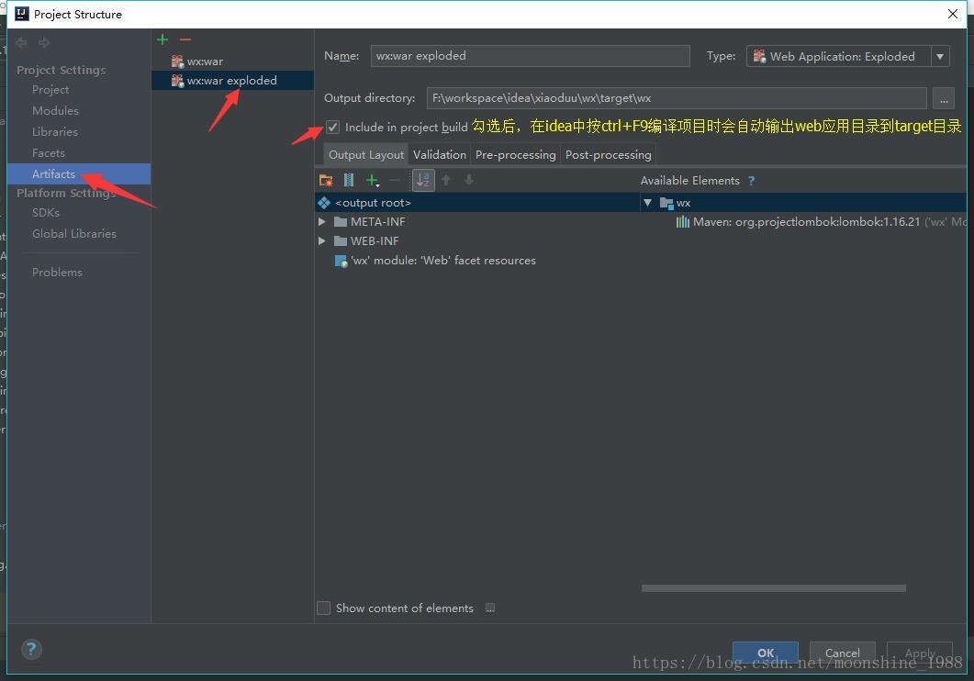This screenshot has width=974, height=681.
Task: Add copy of element green plus
Action: coord(372,181)
